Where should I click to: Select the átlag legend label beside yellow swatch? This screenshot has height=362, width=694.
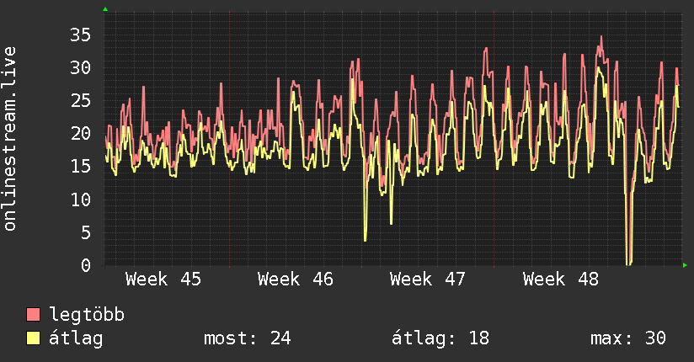tap(76, 338)
